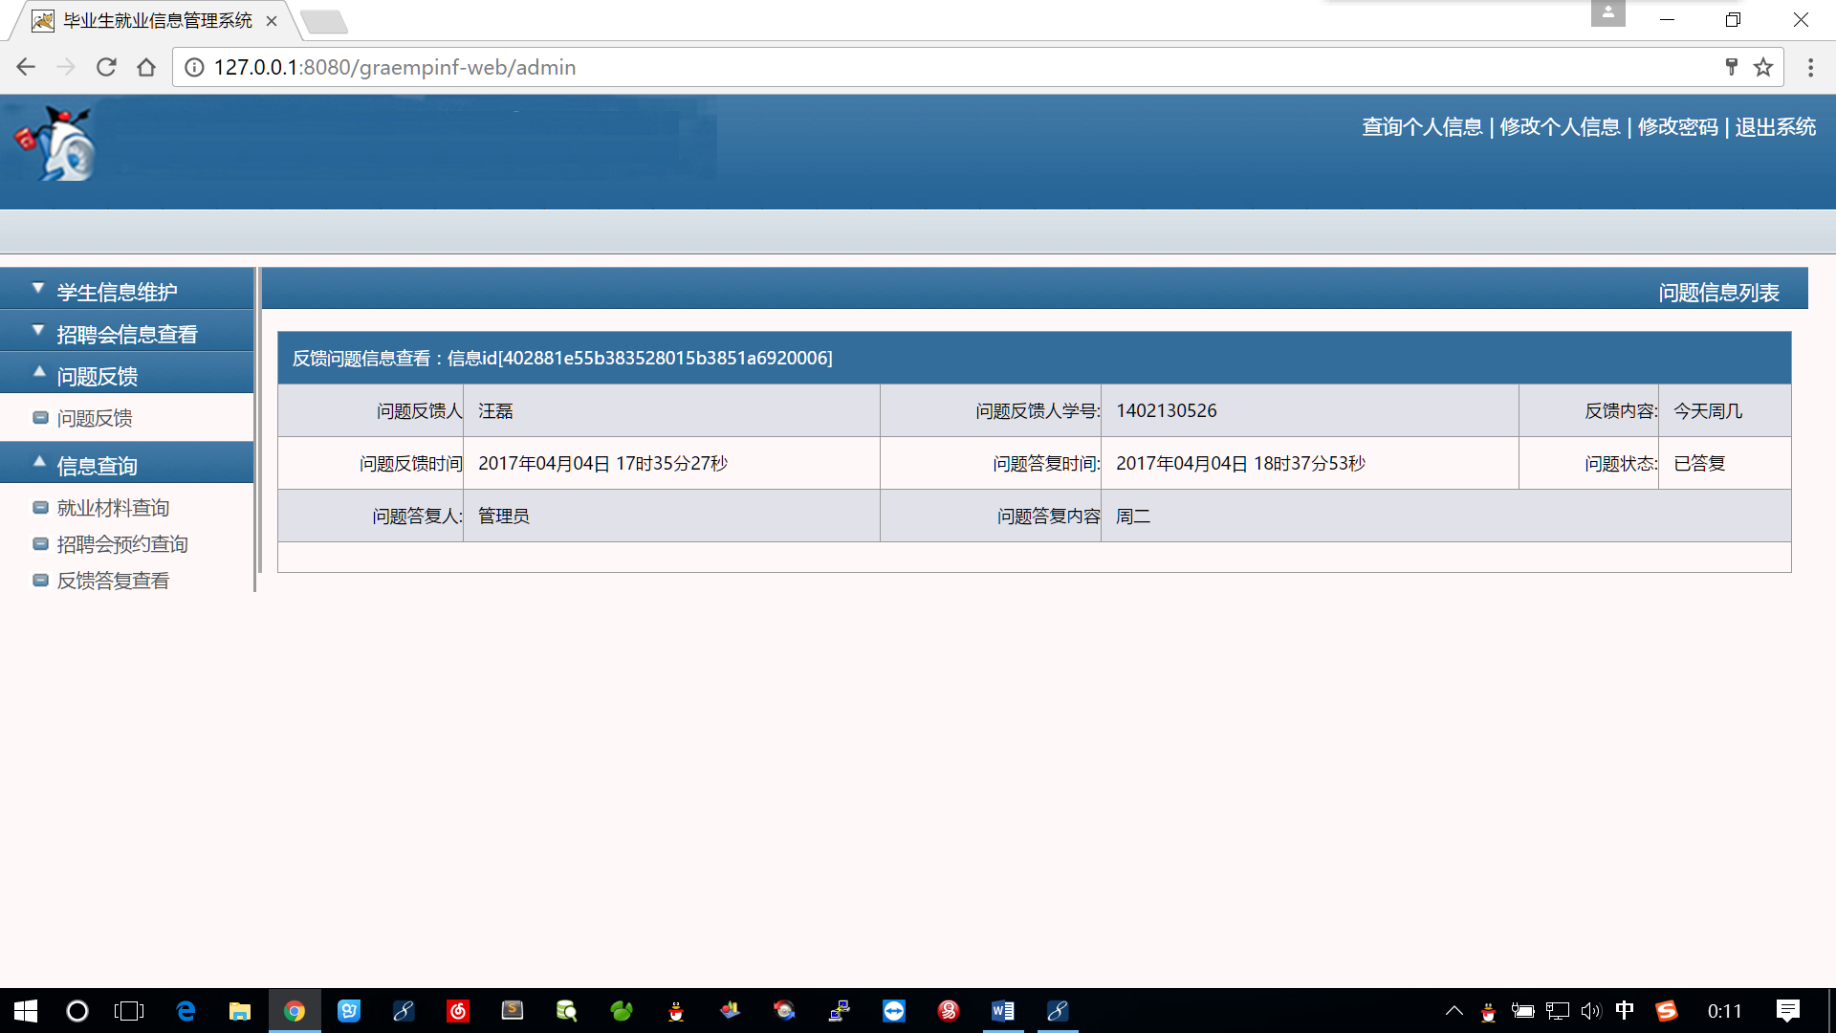Image resolution: width=1836 pixels, height=1033 pixels.
Task: Click the browser reload page icon
Action: [x=106, y=67]
